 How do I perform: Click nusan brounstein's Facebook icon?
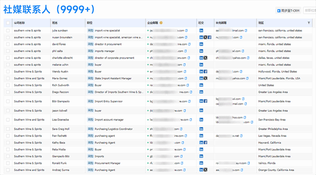click(209, 38)
